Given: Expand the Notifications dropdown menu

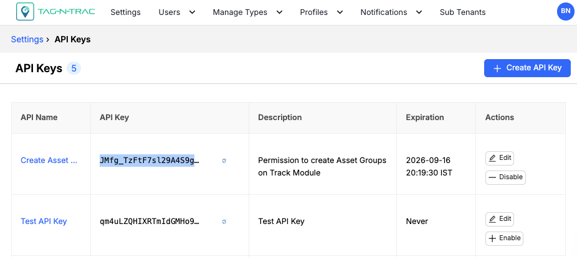Looking at the screenshot, I should 391,12.
